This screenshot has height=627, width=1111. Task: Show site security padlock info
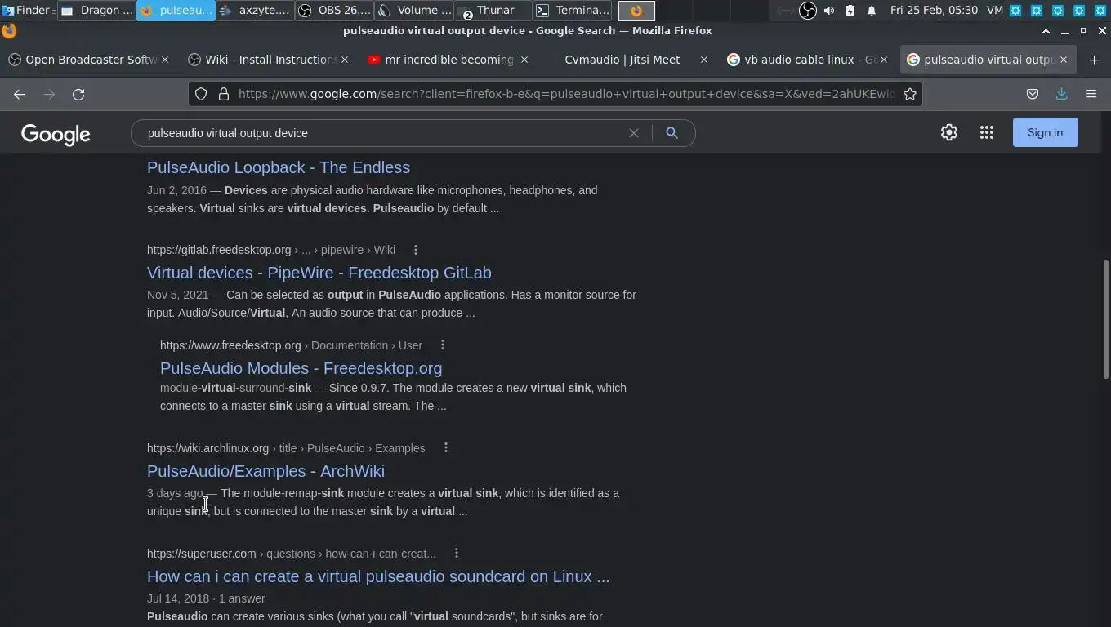tap(224, 94)
